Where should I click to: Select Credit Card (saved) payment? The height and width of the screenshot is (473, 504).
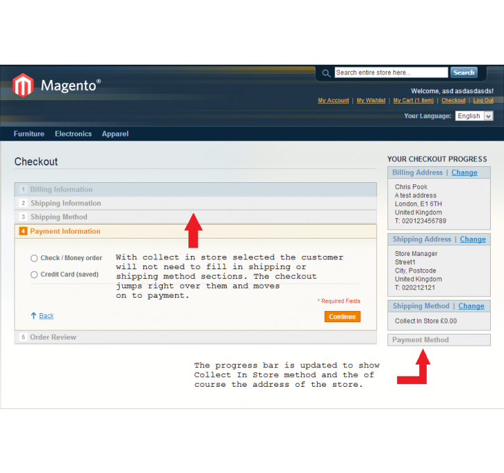(34, 275)
